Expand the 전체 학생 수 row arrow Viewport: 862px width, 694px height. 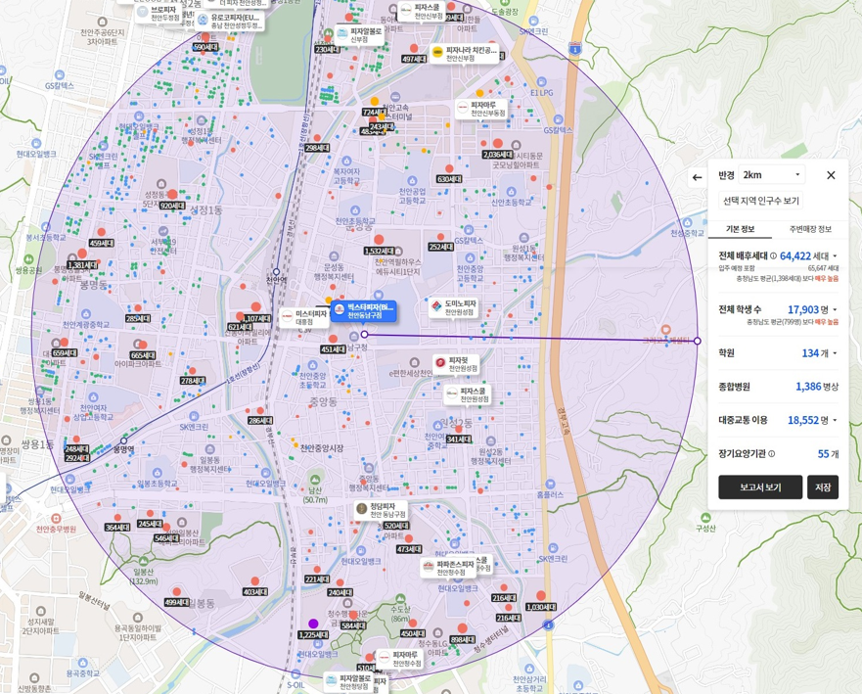(835, 310)
